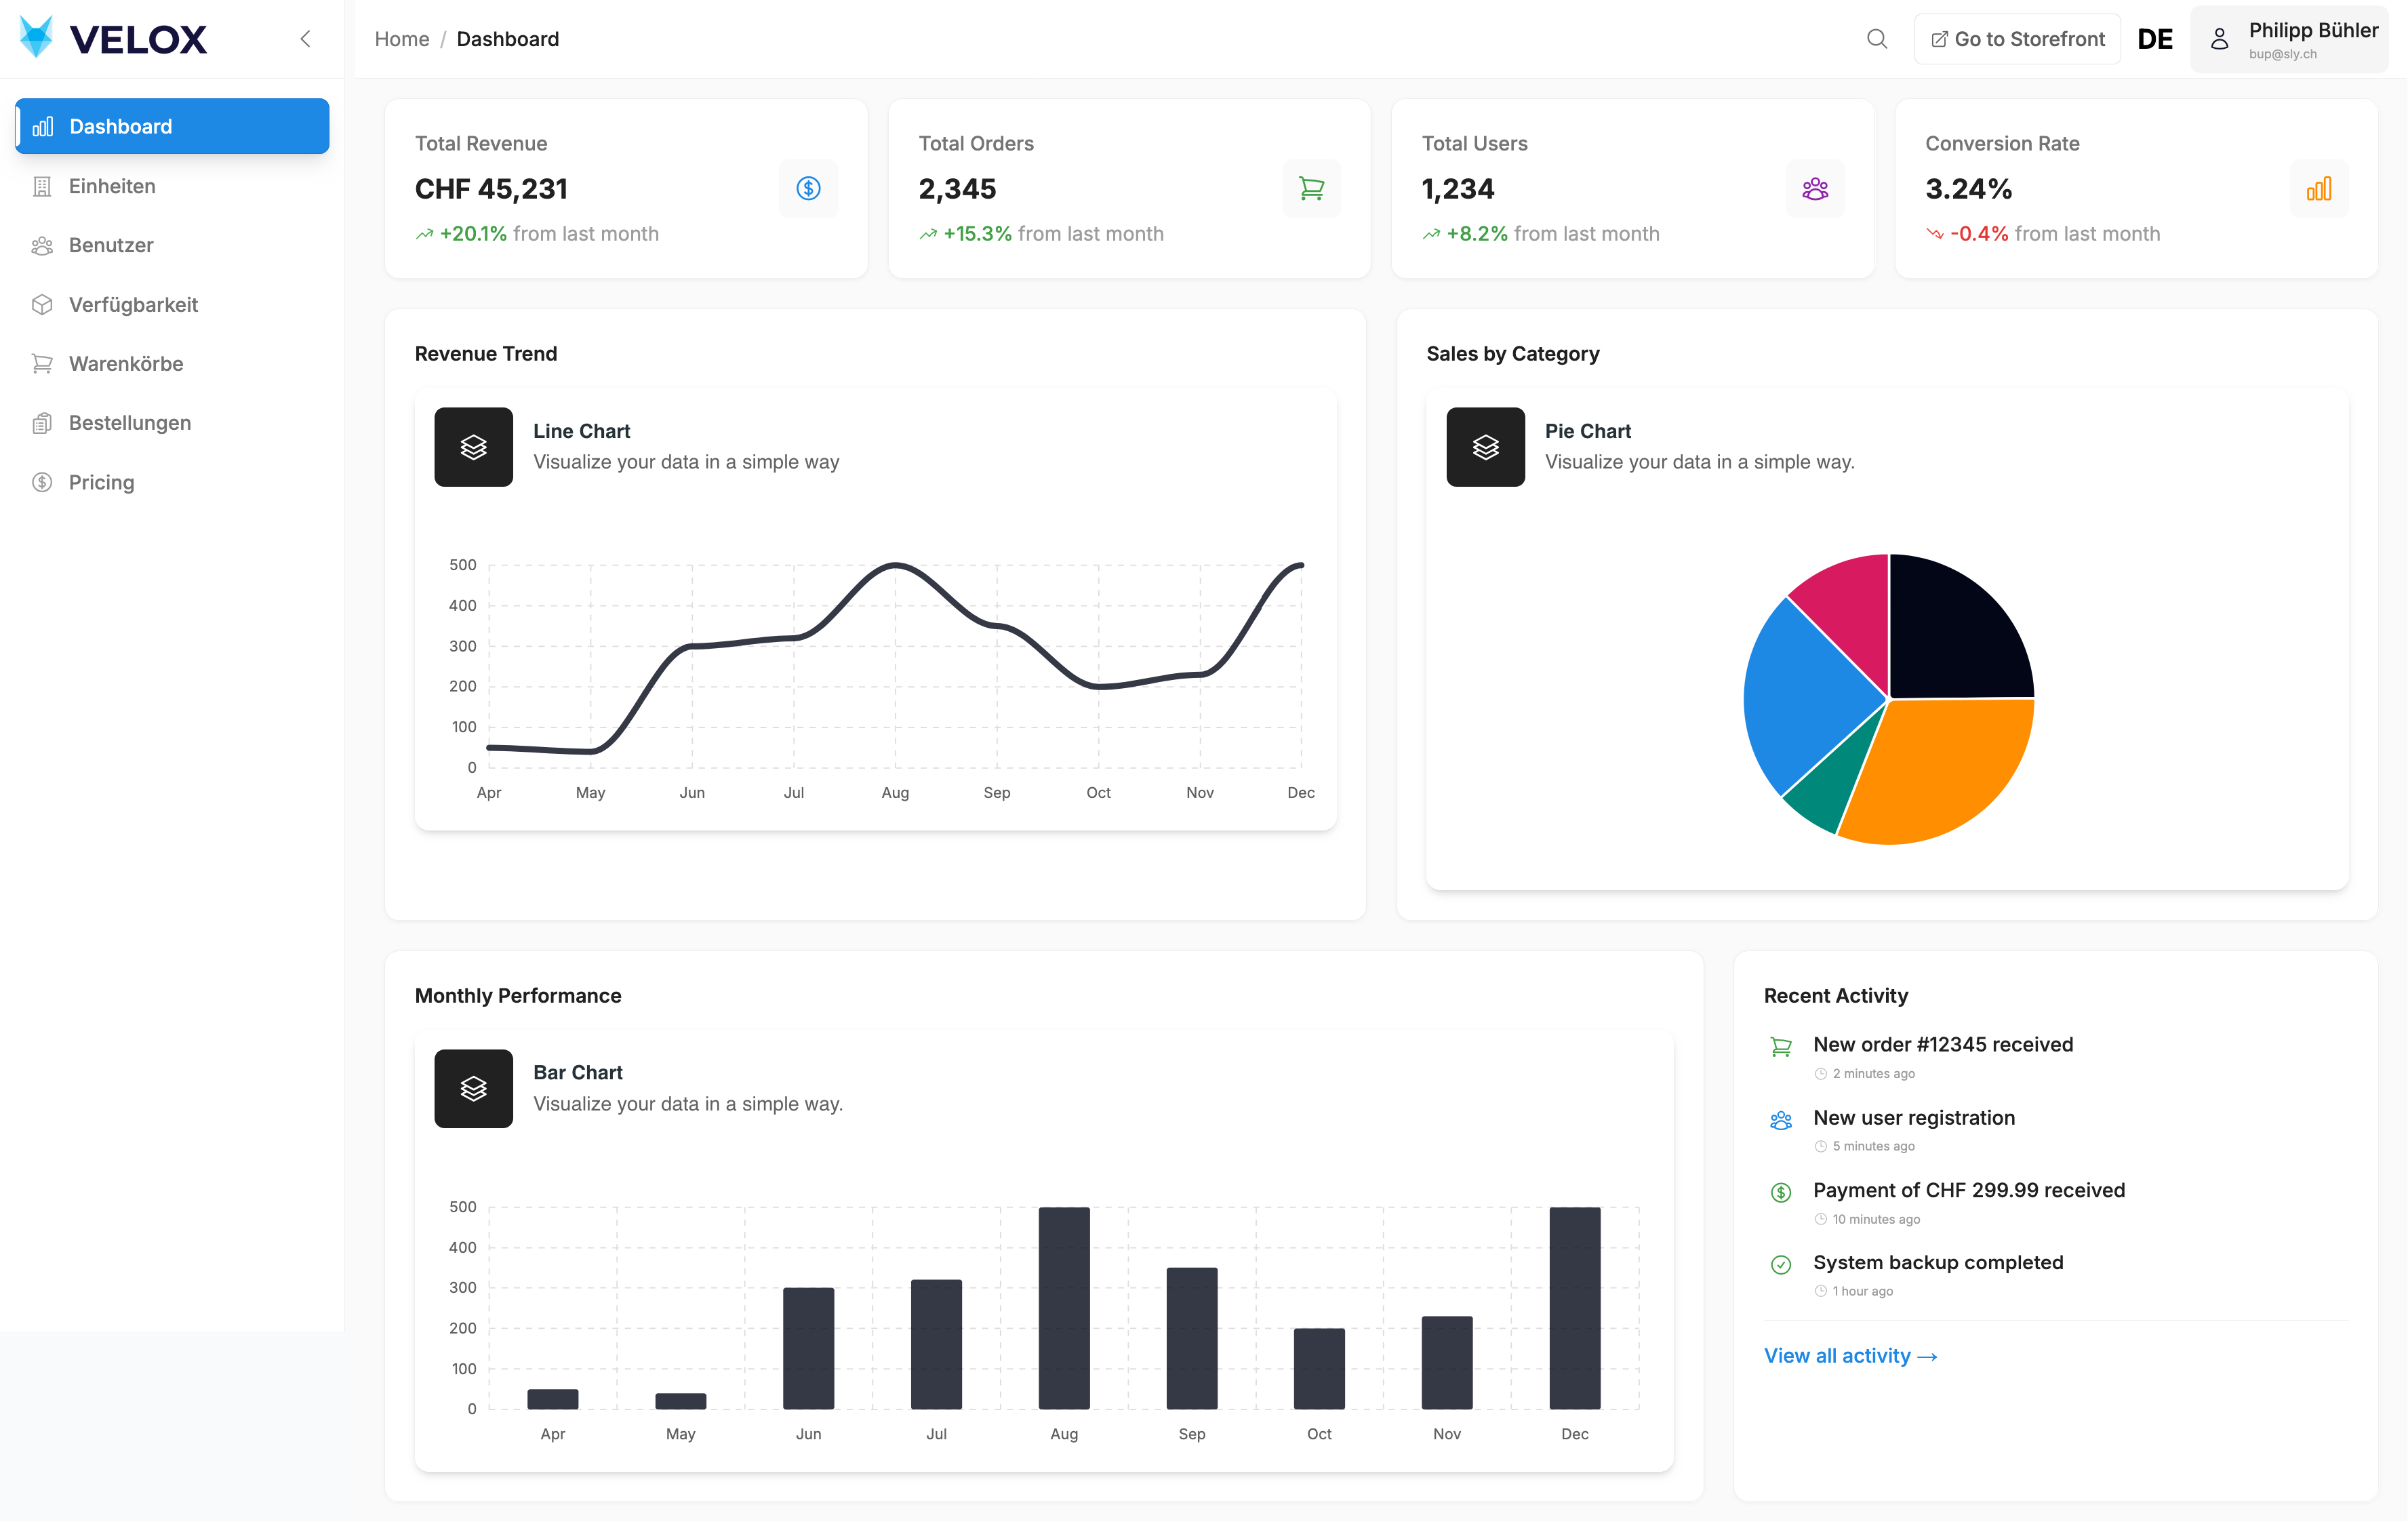This screenshot has width=2408, height=1522.
Task: Click the bar chart icon on Conversion Rate card
Action: [x=2318, y=188]
